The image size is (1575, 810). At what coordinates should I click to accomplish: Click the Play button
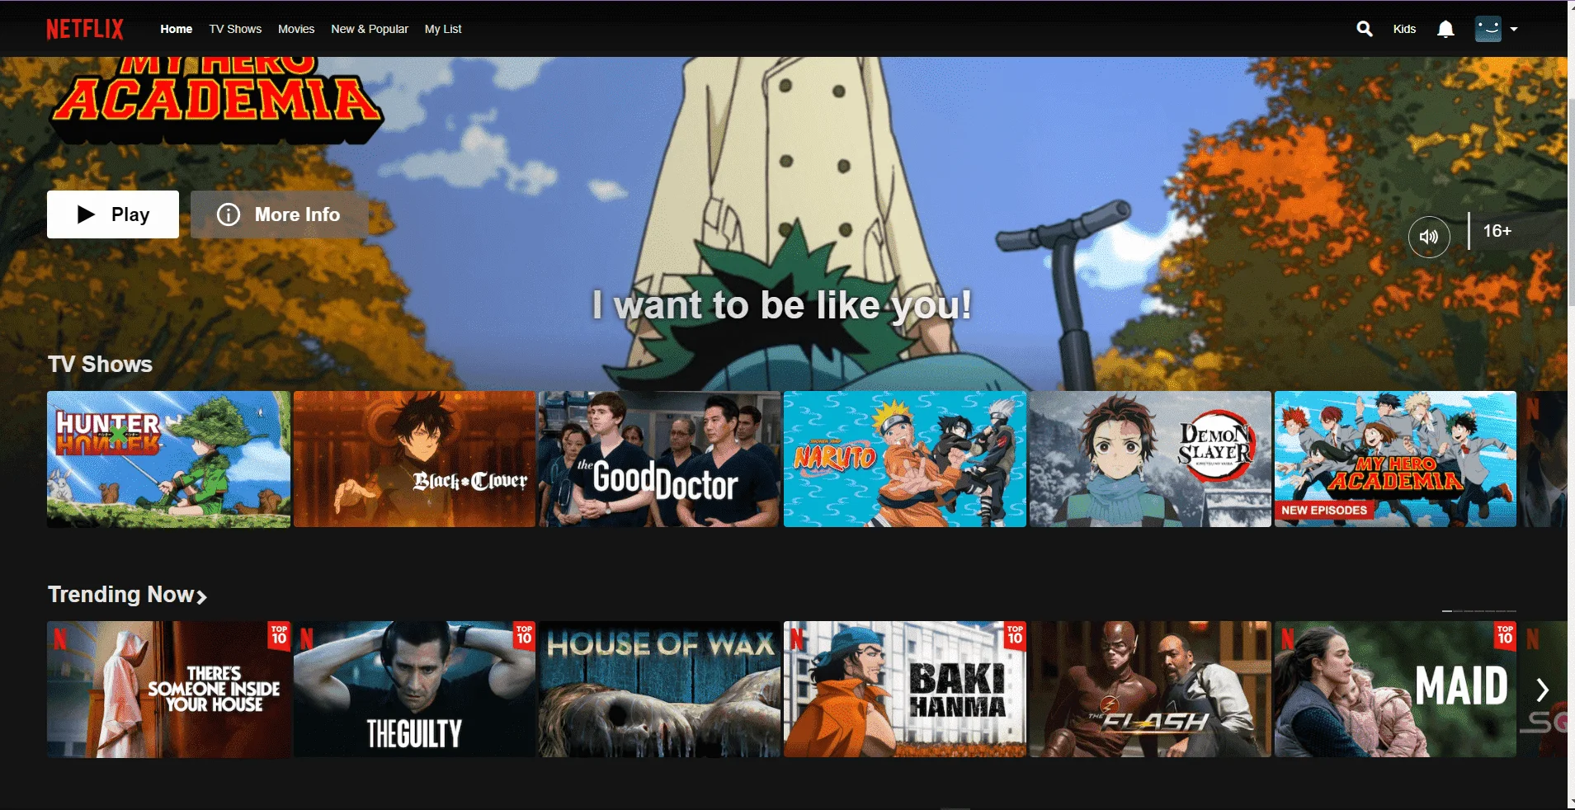[113, 214]
